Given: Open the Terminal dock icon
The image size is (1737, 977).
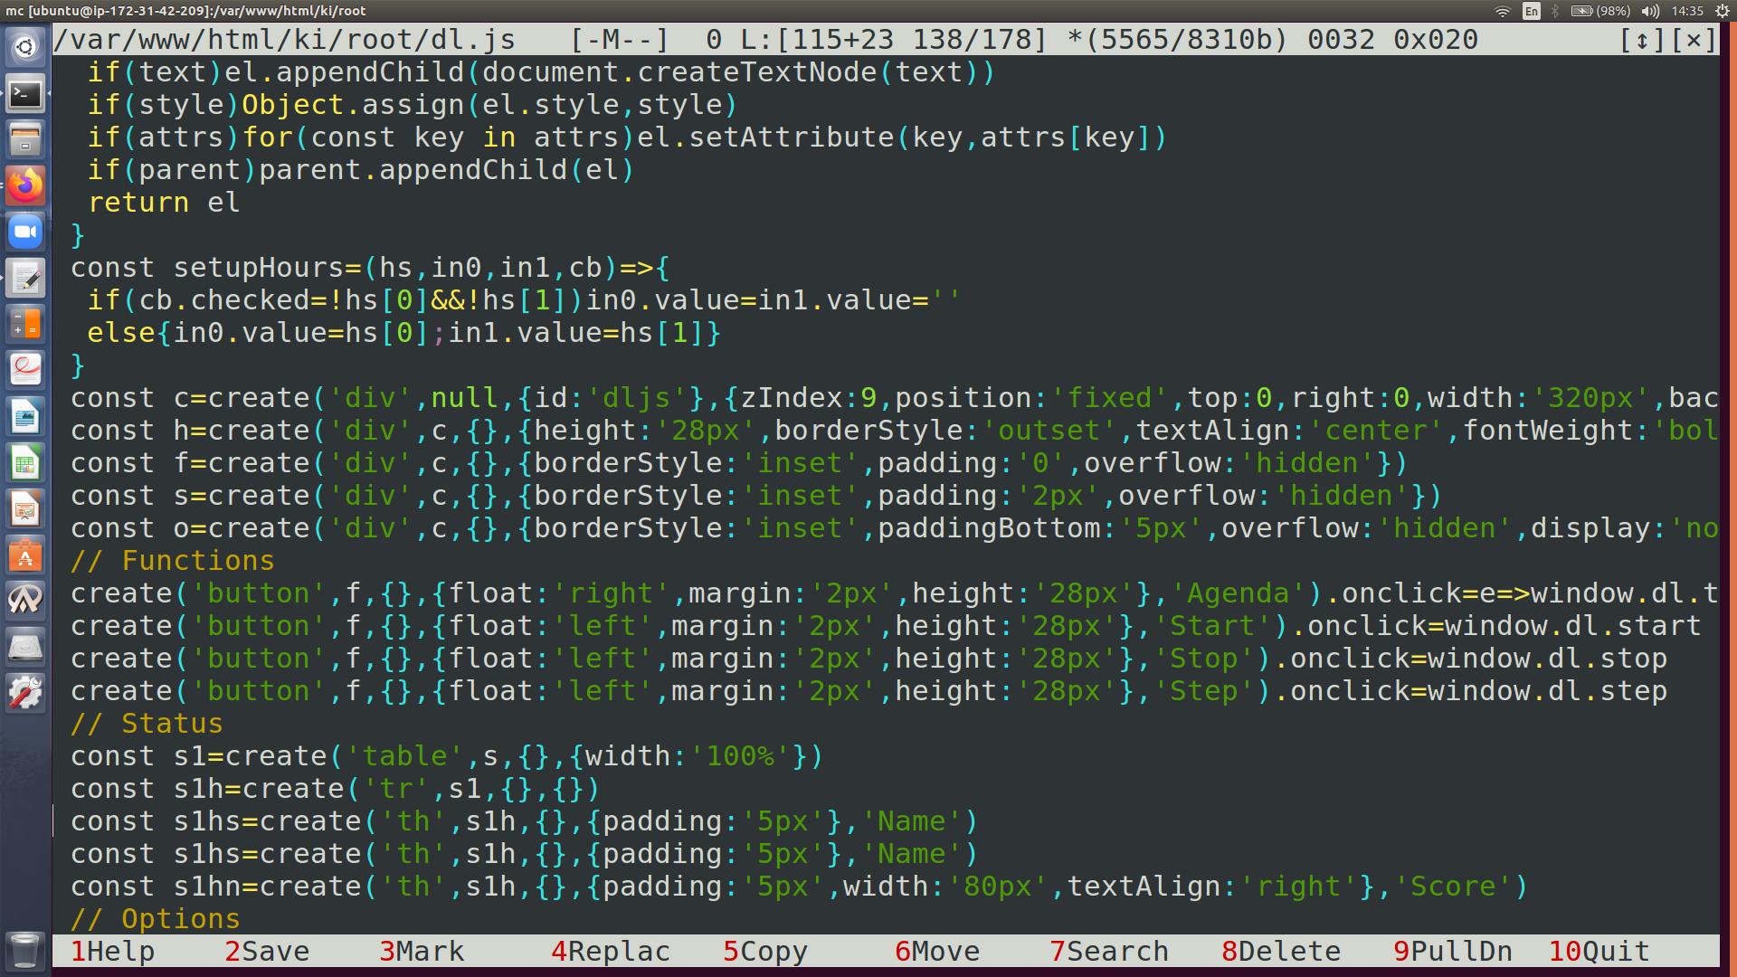Looking at the screenshot, I should [25, 94].
